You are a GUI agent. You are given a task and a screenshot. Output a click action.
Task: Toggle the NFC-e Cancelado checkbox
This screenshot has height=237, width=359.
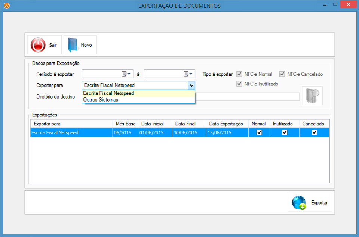pos(282,74)
